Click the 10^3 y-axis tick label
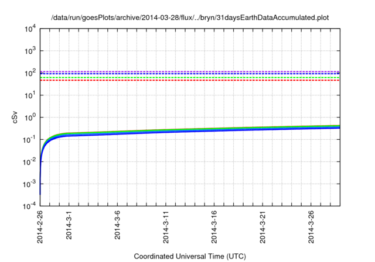 [x=30, y=51]
